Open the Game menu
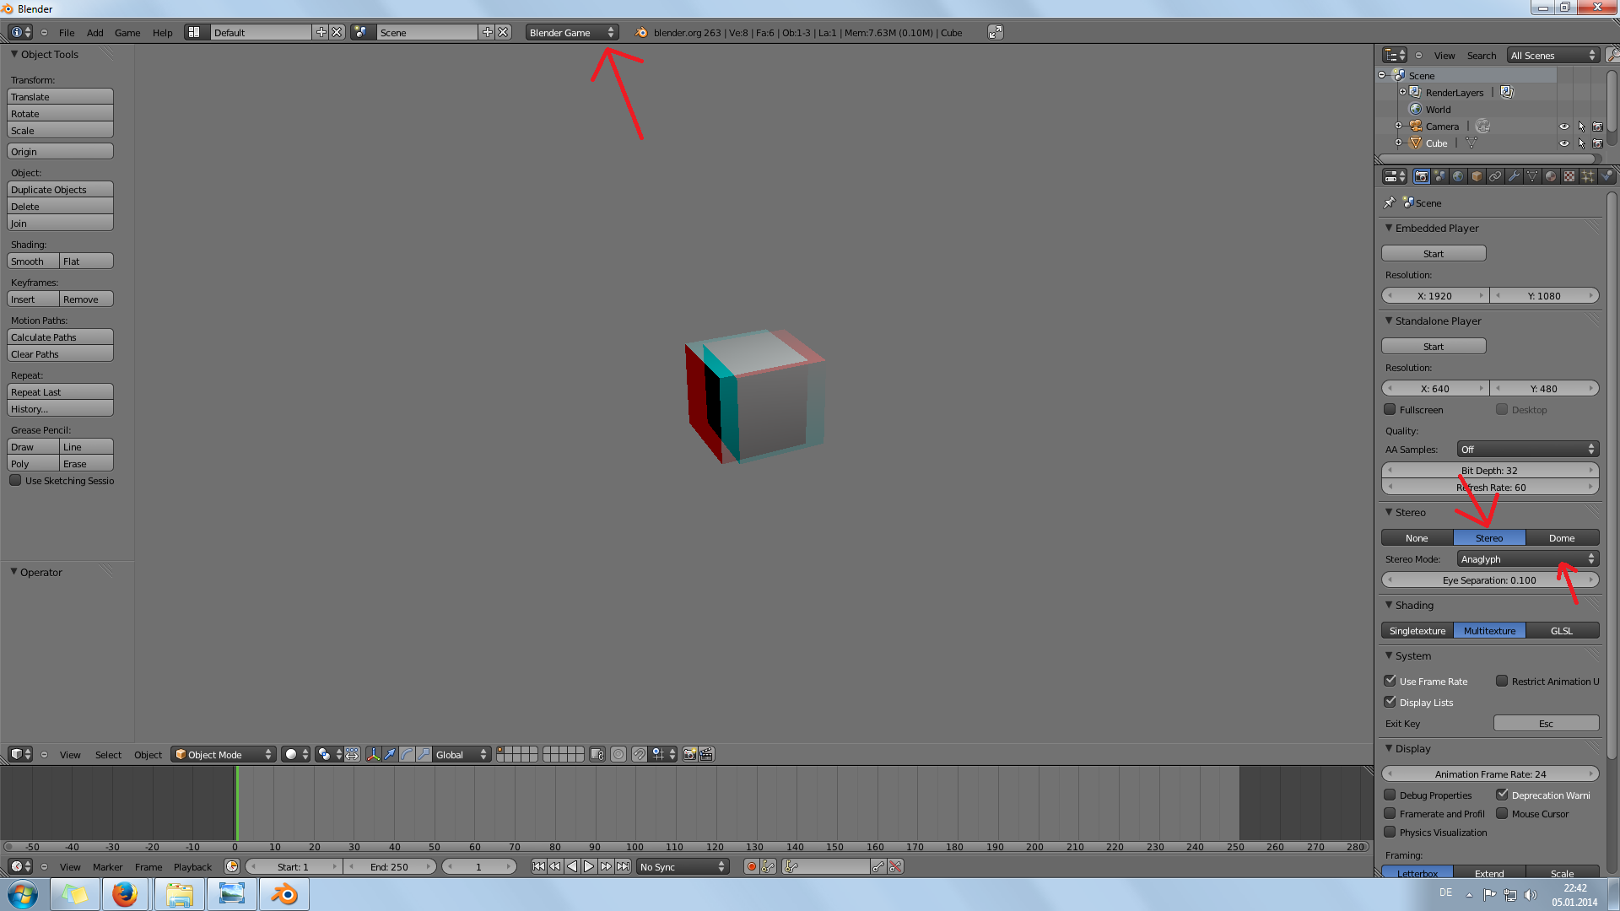Image resolution: width=1620 pixels, height=911 pixels. coord(127,33)
